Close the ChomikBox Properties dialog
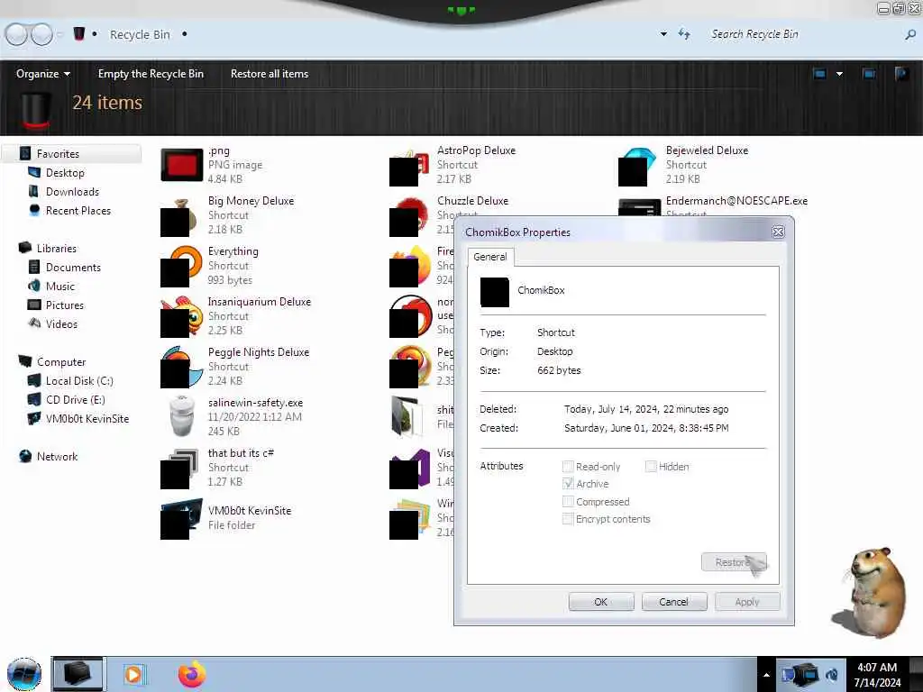This screenshot has width=923, height=692. point(778,232)
